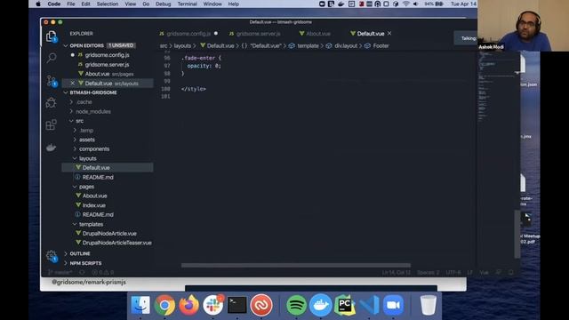Expand the assets folder
The width and height of the screenshot is (569, 320).
(x=75, y=140)
